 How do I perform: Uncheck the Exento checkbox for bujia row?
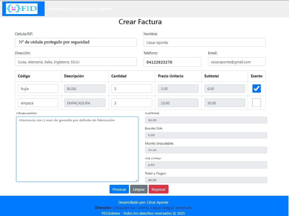pyautogui.click(x=257, y=89)
